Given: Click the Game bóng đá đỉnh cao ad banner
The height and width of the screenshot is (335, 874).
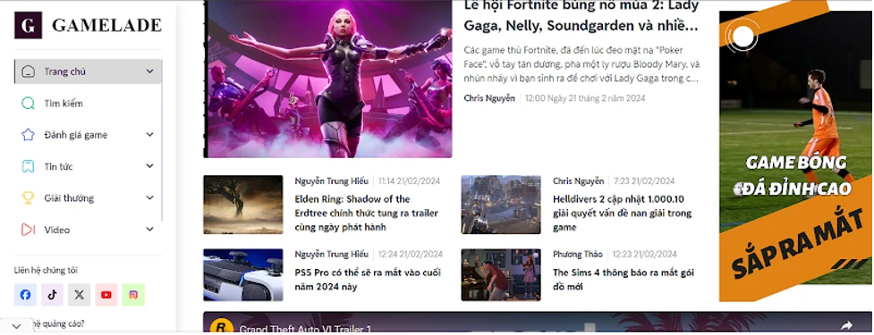Looking at the screenshot, I should pyautogui.click(x=796, y=156).
